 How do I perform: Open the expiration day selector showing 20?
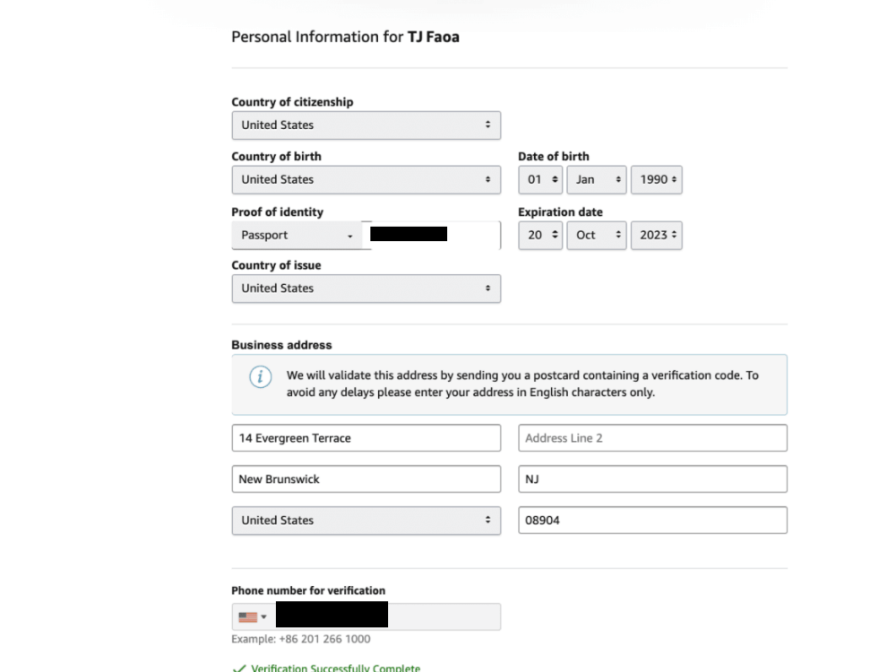click(540, 235)
